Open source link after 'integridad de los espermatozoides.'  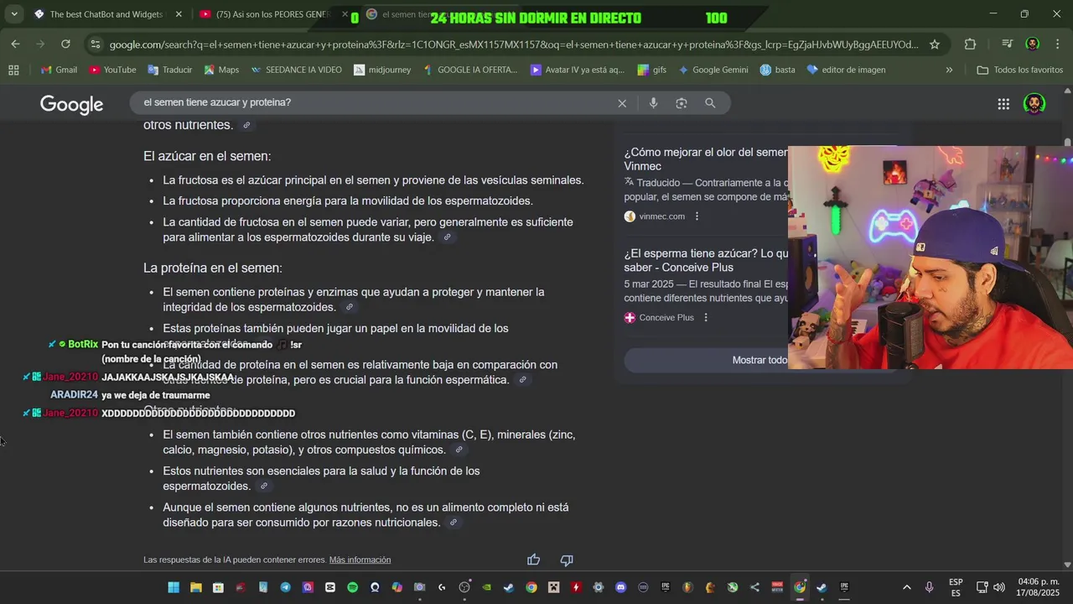[x=350, y=308]
